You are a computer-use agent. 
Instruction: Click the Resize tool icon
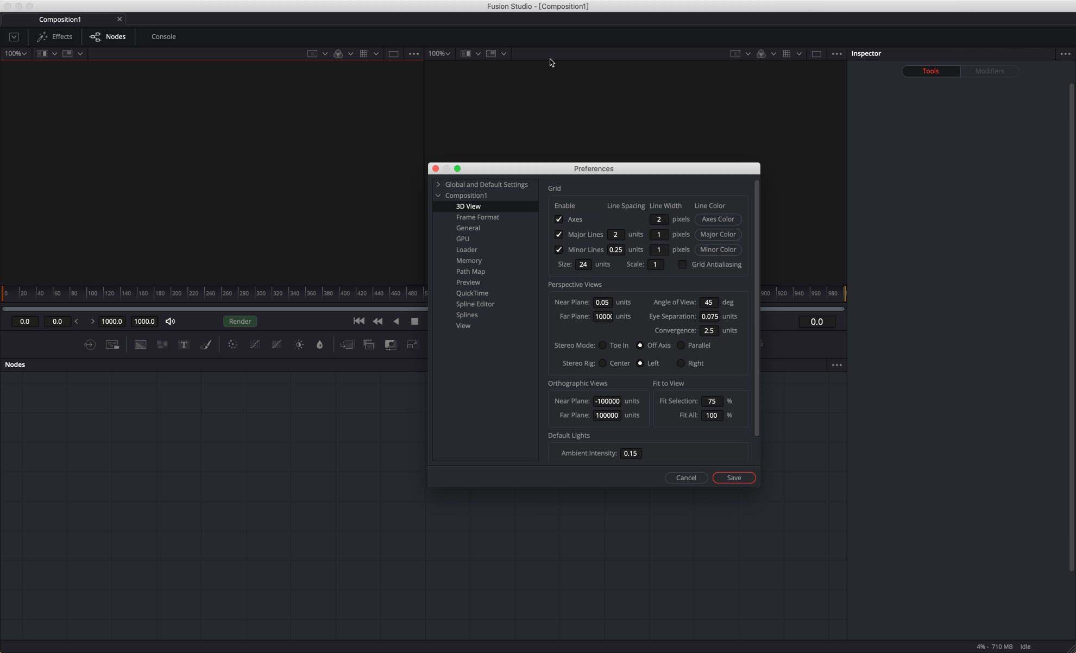click(413, 344)
